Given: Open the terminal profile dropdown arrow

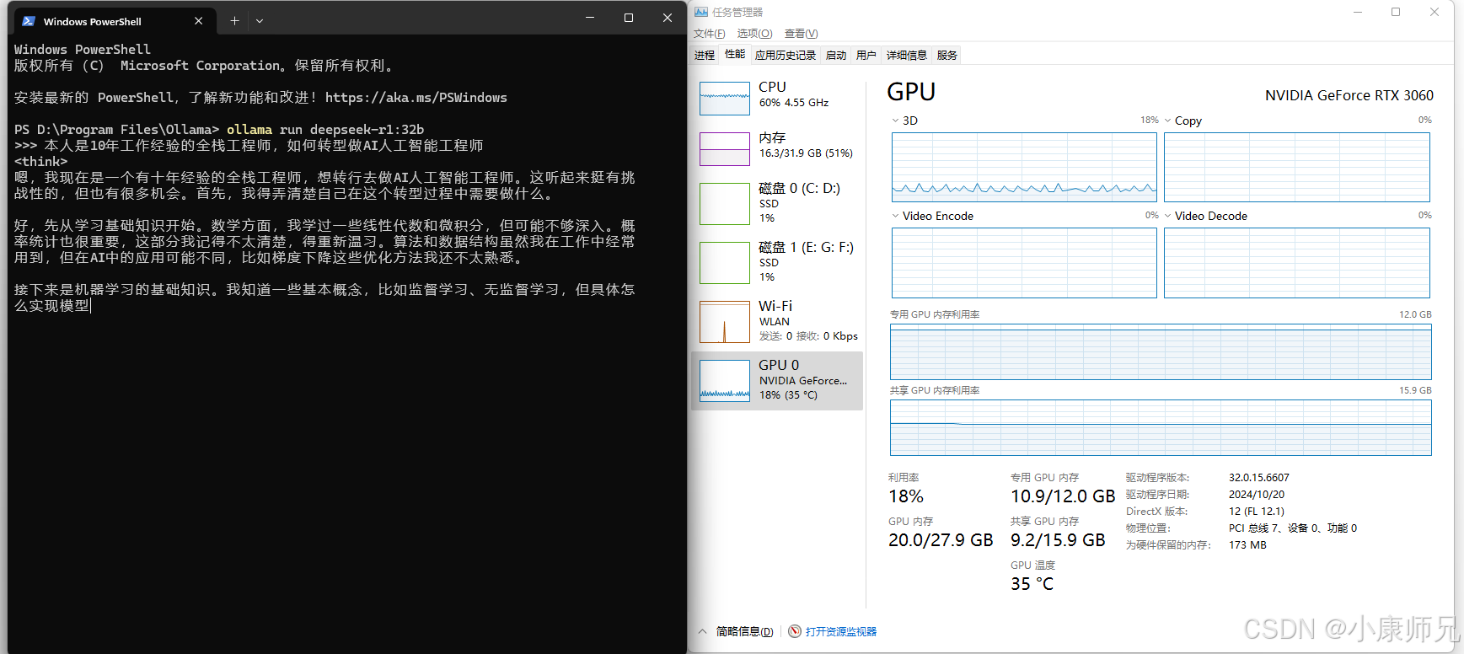Looking at the screenshot, I should (x=260, y=21).
